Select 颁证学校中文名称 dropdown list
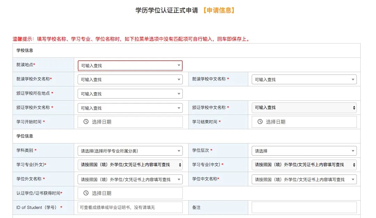 tap(304, 108)
